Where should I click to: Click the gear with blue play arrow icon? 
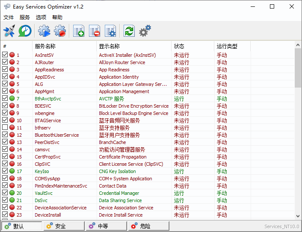click(x=44, y=31)
